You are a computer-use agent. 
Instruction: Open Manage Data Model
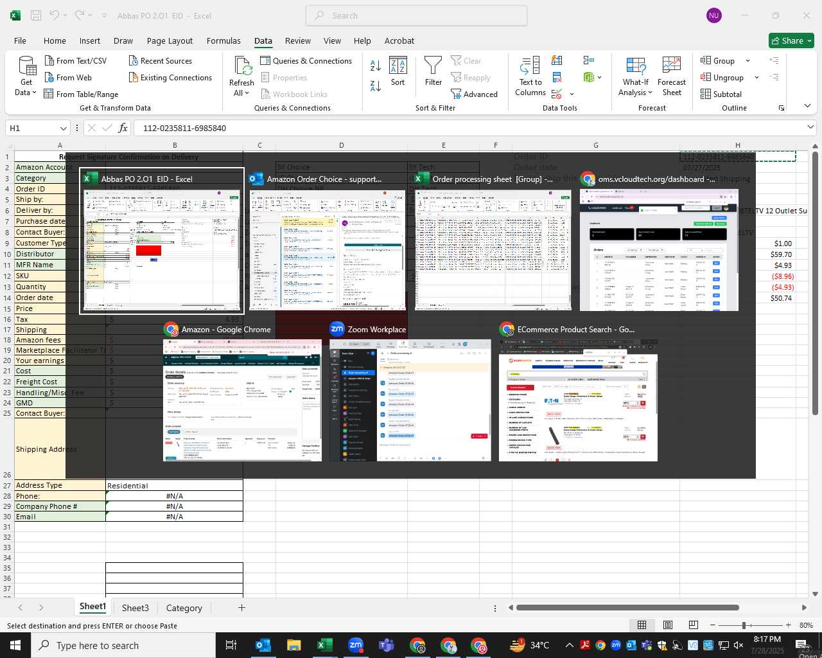[588, 77]
